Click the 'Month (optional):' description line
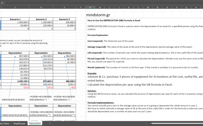This screenshot has width=203, height=126. tap(143, 67)
